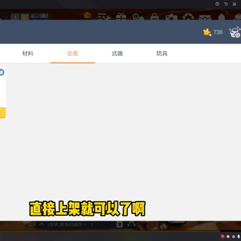The width and height of the screenshot is (241, 241).
Task: Select the 交易 tab
Action: coord(72,54)
